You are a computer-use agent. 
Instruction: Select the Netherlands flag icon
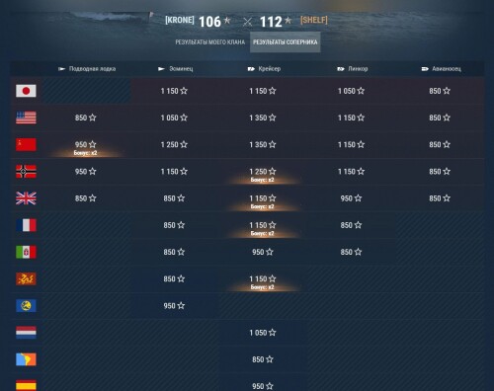click(26, 333)
